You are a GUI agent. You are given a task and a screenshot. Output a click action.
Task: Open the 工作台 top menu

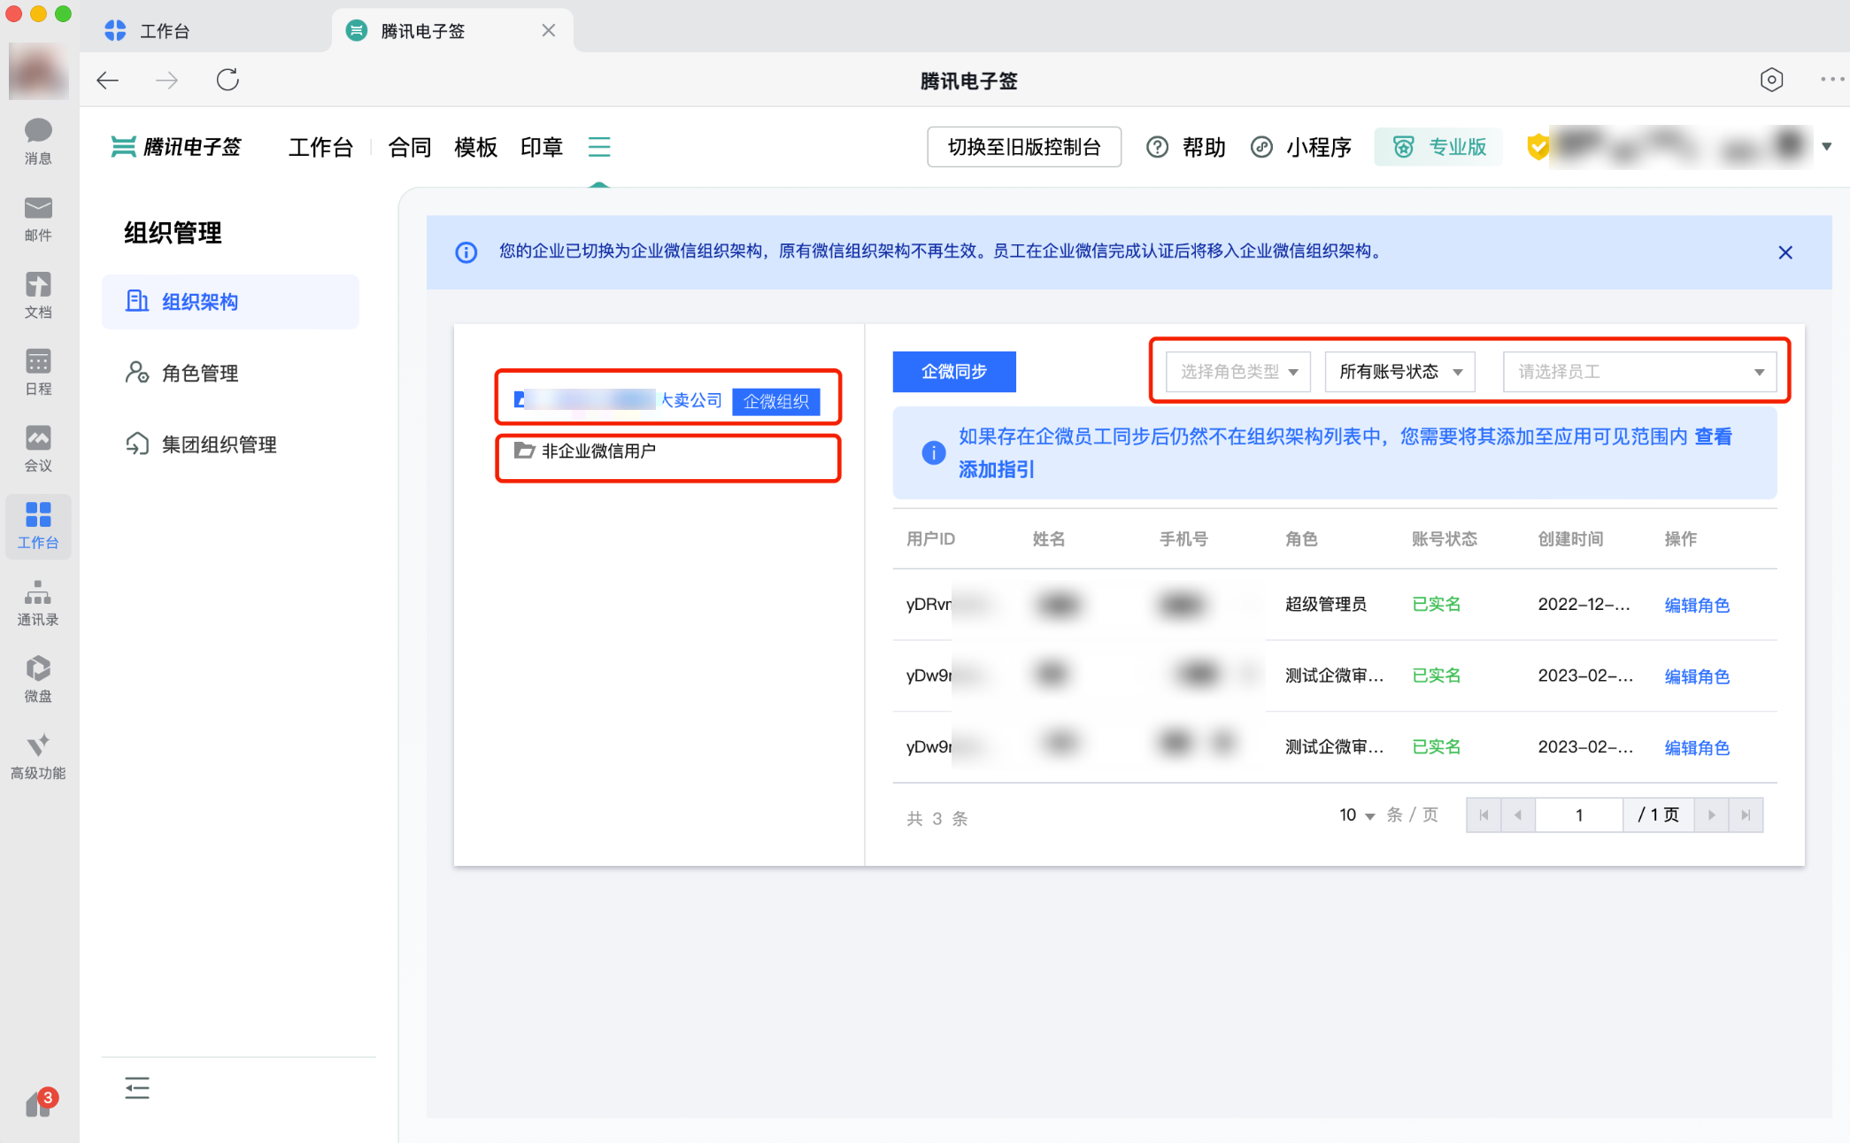click(x=320, y=147)
